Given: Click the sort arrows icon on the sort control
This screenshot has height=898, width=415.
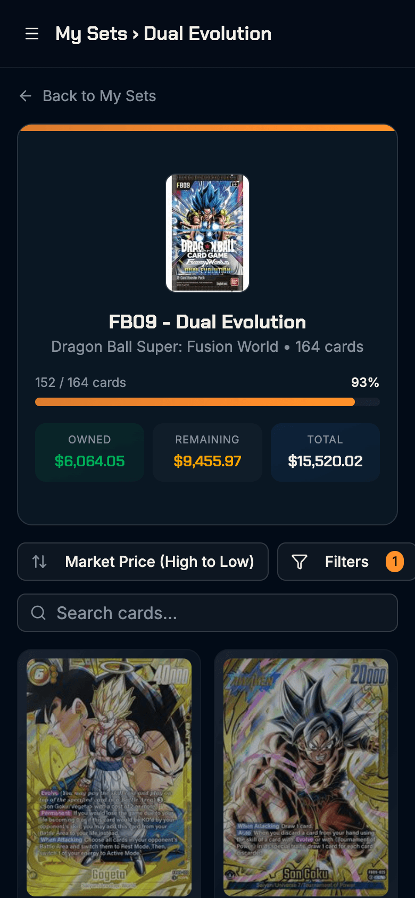Looking at the screenshot, I should point(39,561).
